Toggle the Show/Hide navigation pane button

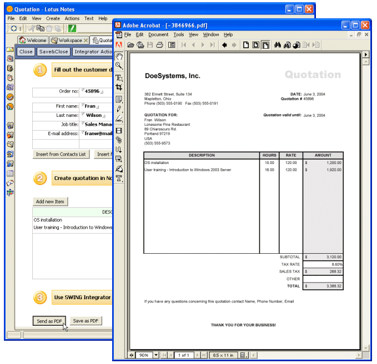172,45
